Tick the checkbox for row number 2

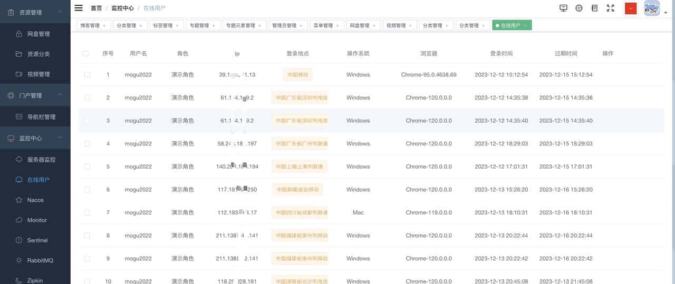click(x=87, y=97)
